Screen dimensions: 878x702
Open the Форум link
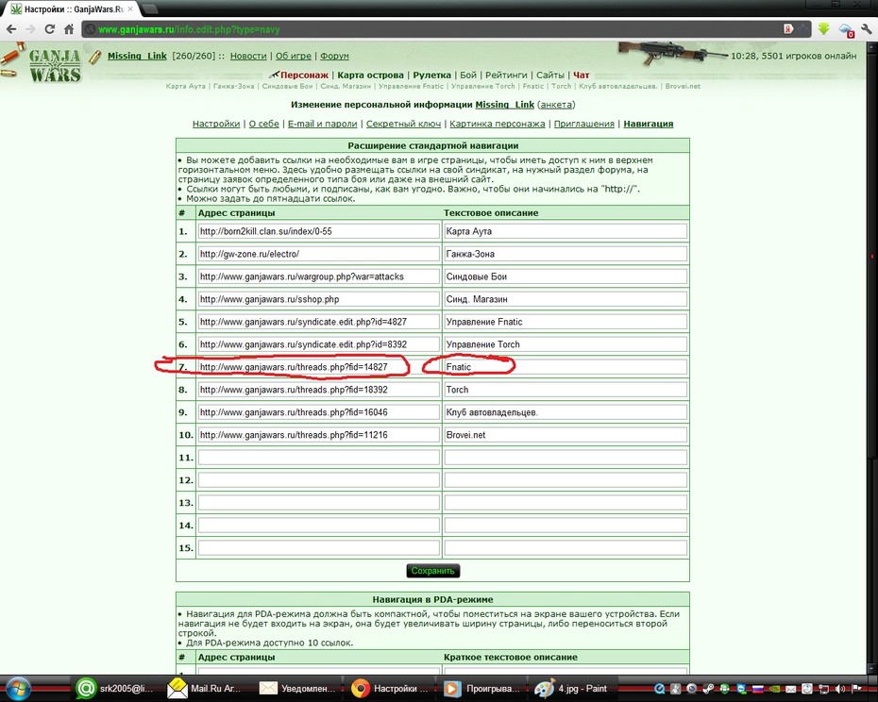tap(334, 56)
